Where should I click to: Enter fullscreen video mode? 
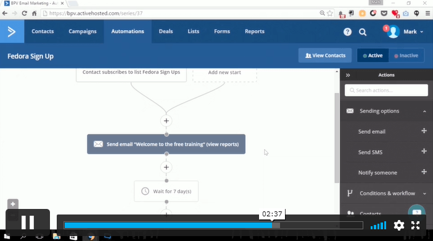(415, 225)
